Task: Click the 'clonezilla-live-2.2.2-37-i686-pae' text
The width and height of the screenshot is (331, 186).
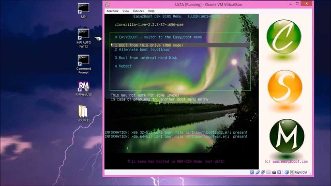Action: (x=149, y=25)
